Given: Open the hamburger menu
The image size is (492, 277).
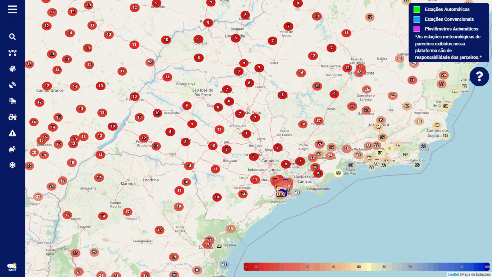Looking at the screenshot, I should [x=12, y=9].
